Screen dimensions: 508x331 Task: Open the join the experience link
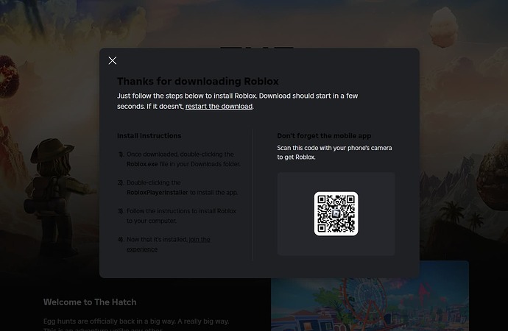[168, 244]
